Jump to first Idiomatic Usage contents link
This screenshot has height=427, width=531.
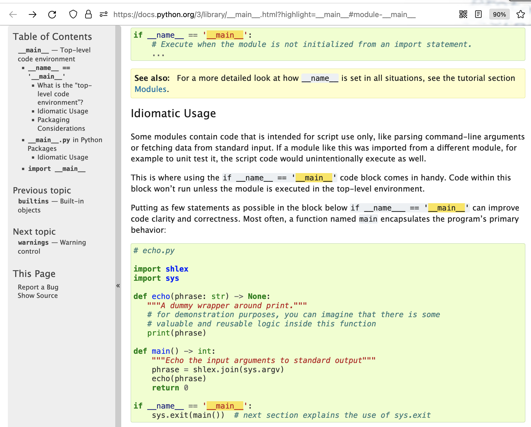coord(63,111)
